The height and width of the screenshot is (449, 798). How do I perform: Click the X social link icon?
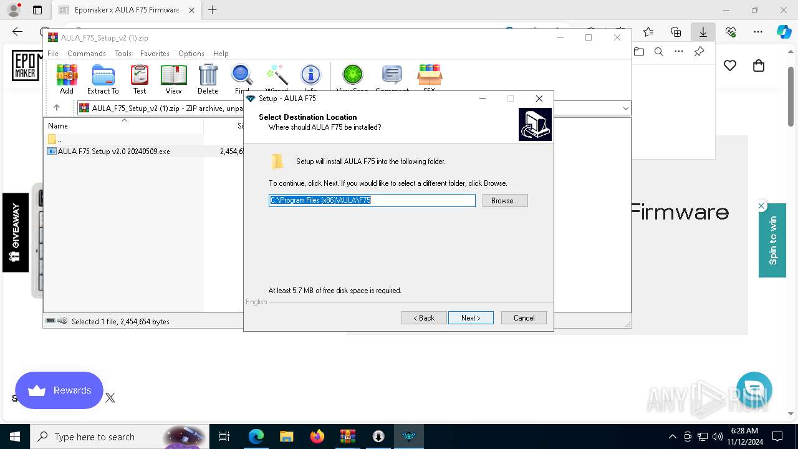click(x=110, y=398)
